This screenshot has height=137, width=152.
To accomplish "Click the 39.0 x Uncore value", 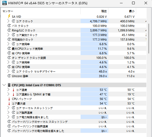I will (x=103, y=76).
